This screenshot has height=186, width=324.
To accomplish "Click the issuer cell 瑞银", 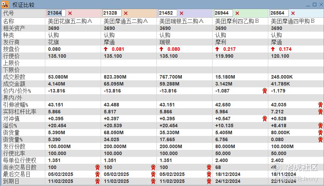I will [165, 42].
